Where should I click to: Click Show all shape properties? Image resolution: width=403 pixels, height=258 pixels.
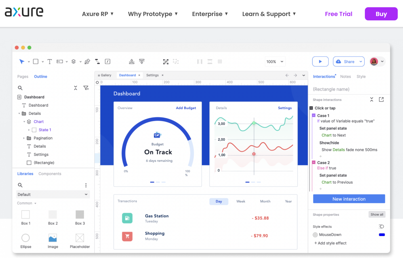(377, 215)
